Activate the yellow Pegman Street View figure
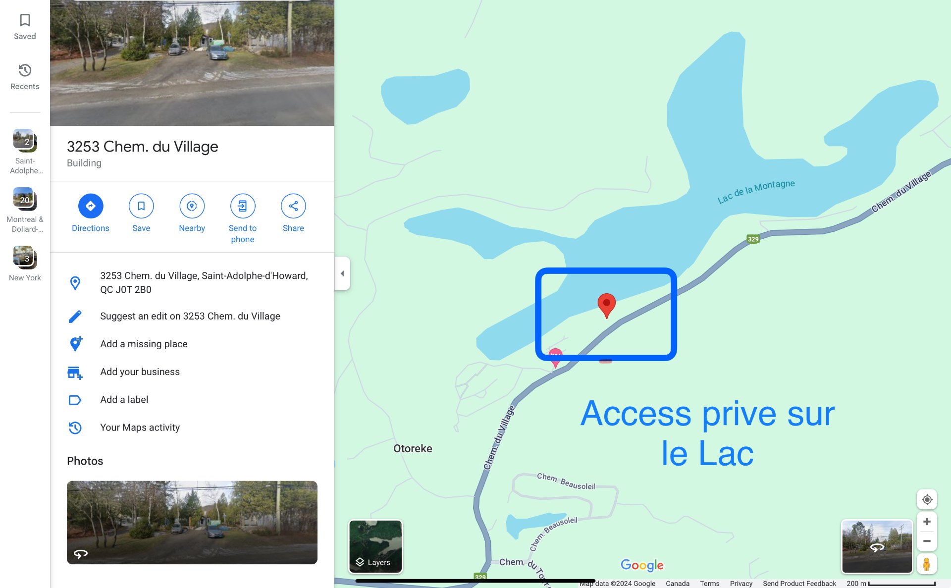Image resolution: width=951 pixels, height=588 pixels. pos(926,564)
